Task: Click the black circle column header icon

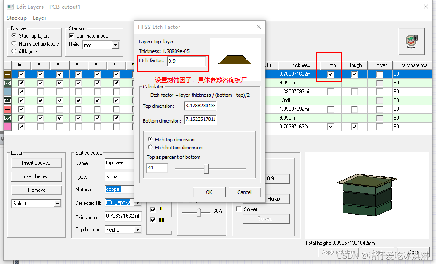Action: click(96, 64)
